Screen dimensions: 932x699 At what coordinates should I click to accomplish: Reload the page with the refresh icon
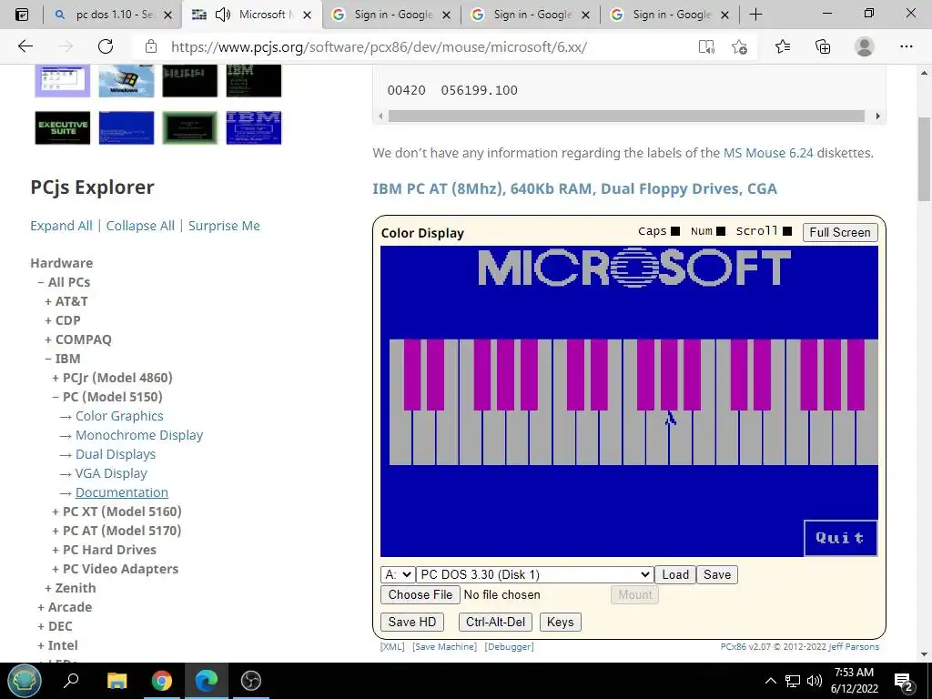tap(106, 46)
